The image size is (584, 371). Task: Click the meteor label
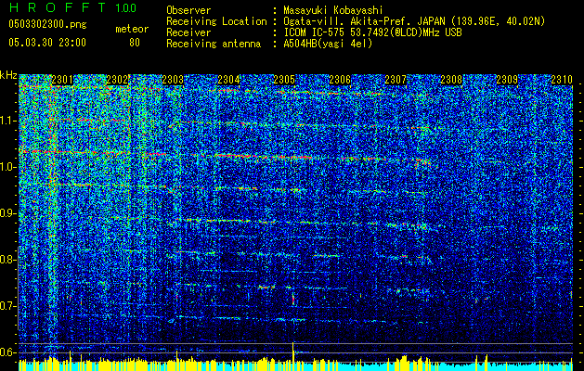tap(132, 29)
